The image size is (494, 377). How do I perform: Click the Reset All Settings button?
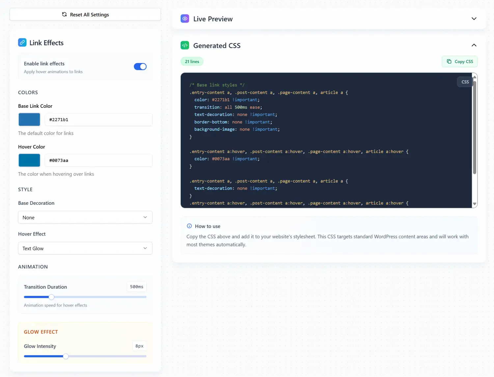[x=85, y=14]
